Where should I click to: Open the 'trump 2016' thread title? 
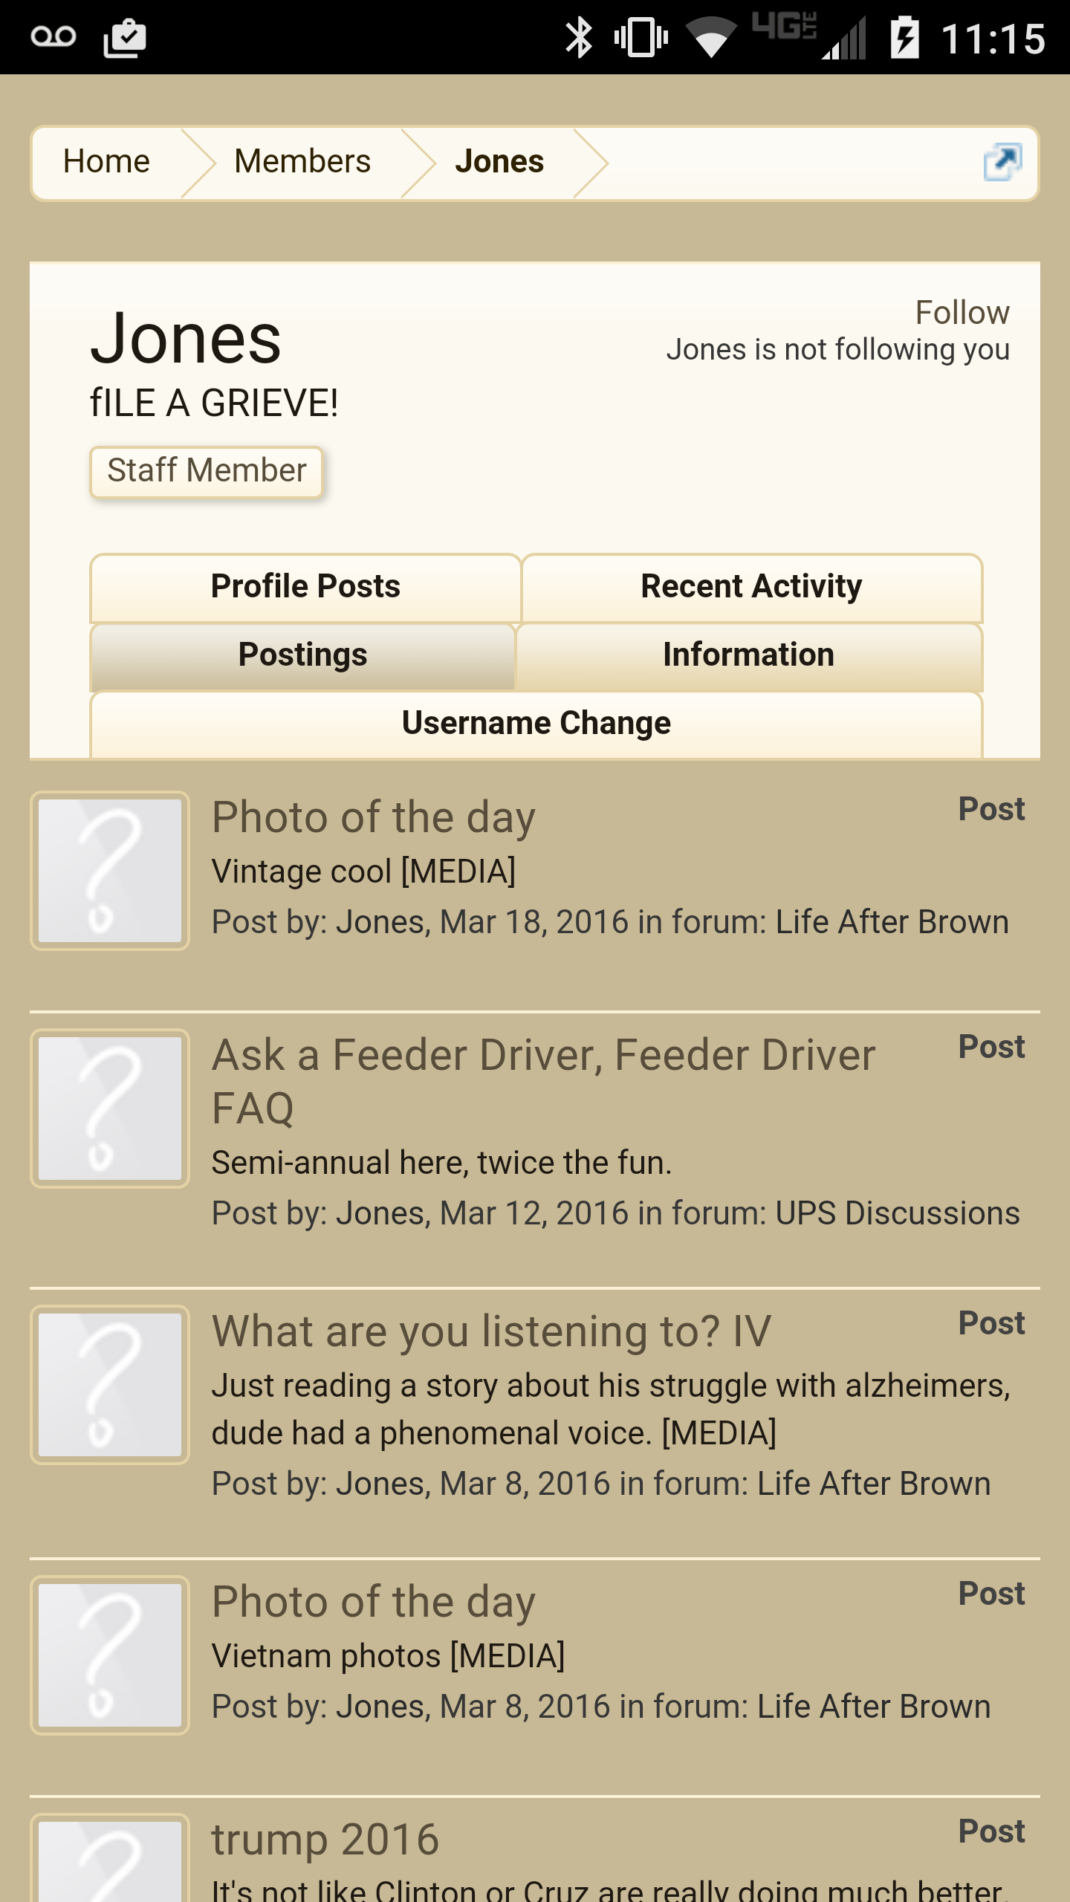[325, 1840]
